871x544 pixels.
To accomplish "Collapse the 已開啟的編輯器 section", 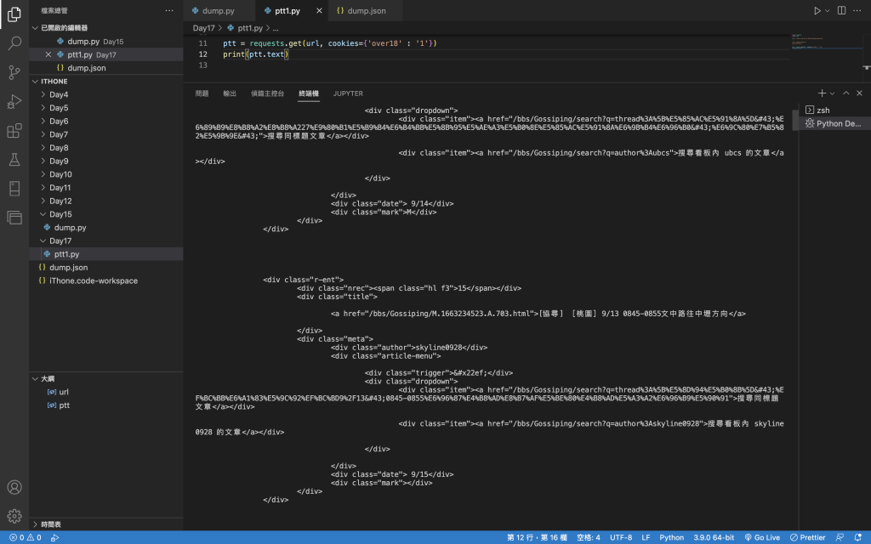I will tap(105, 28).
